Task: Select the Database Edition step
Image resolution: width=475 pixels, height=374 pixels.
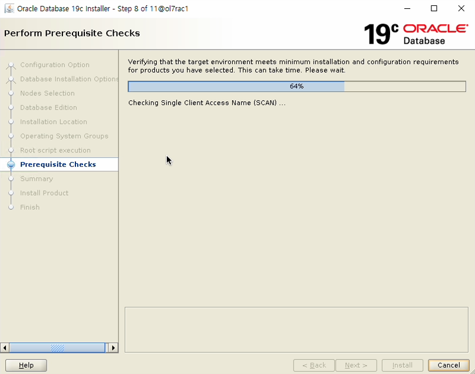Action: click(x=48, y=108)
